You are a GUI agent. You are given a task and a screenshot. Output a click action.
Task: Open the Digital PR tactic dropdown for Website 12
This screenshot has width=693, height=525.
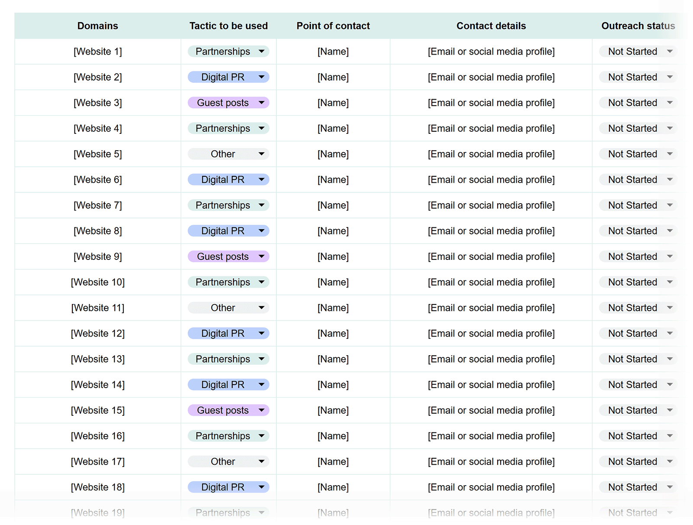tap(228, 333)
